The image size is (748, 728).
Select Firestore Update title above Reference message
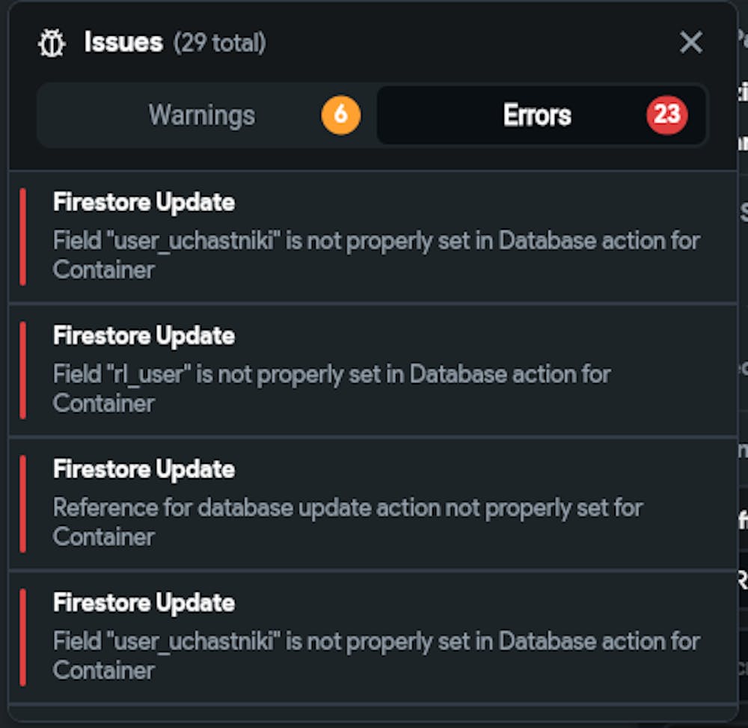(x=144, y=469)
